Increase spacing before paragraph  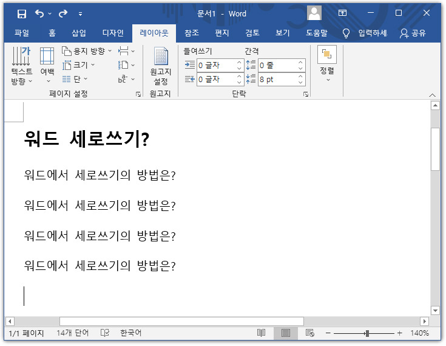tap(300, 62)
